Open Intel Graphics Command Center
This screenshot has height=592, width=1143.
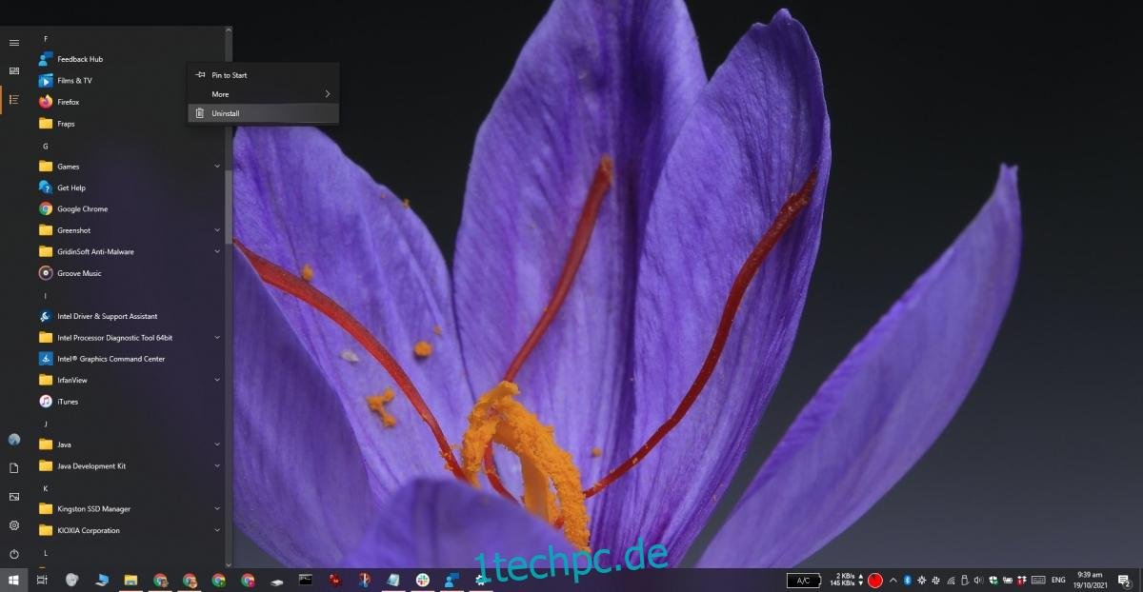point(130,359)
